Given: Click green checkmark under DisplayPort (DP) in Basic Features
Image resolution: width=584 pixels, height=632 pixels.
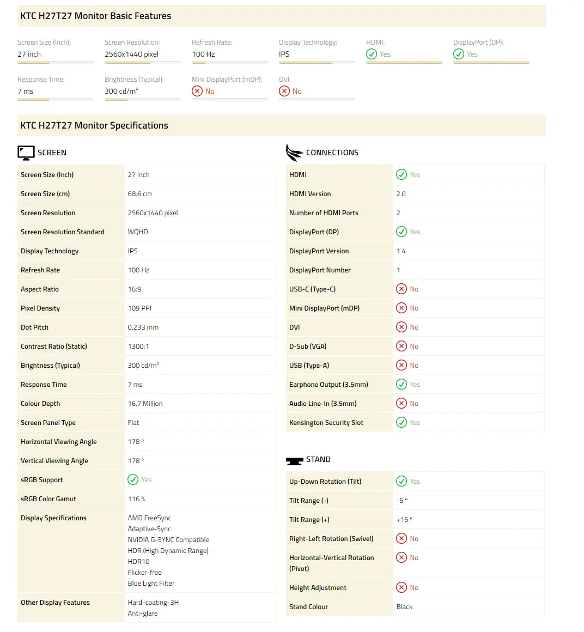Looking at the screenshot, I should pyautogui.click(x=459, y=54).
